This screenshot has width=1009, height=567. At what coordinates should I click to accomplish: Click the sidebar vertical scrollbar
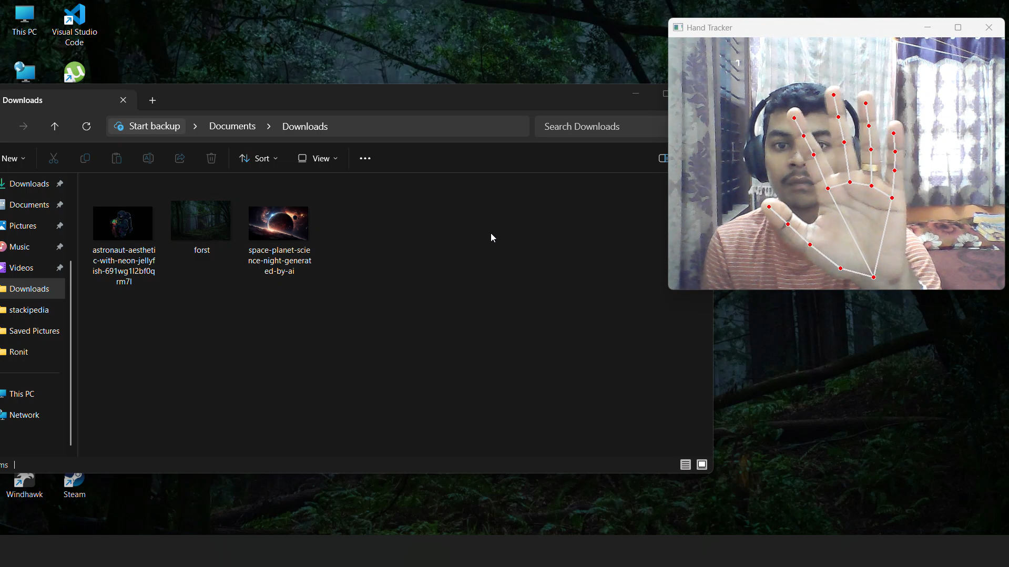point(70,352)
